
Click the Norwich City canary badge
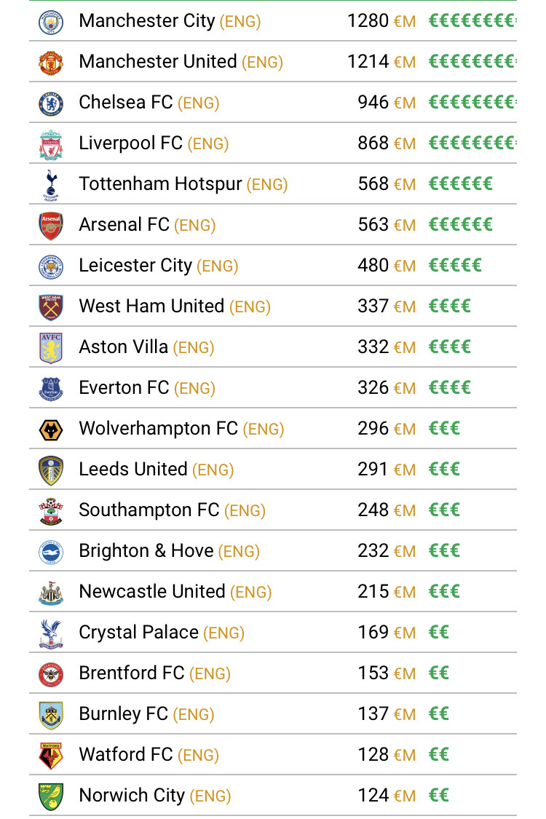point(51,796)
